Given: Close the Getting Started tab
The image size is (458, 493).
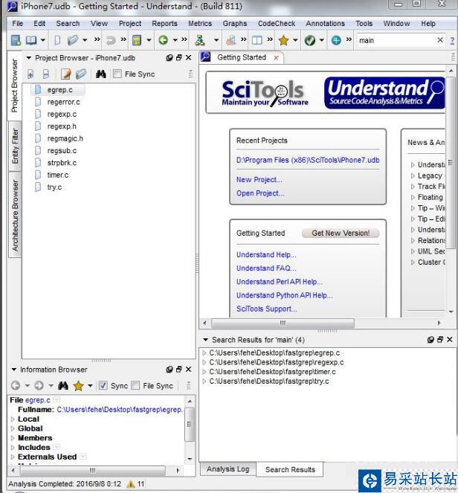Looking at the screenshot, I should (x=276, y=58).
